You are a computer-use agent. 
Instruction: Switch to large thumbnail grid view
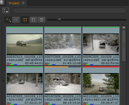coord(25,20)
